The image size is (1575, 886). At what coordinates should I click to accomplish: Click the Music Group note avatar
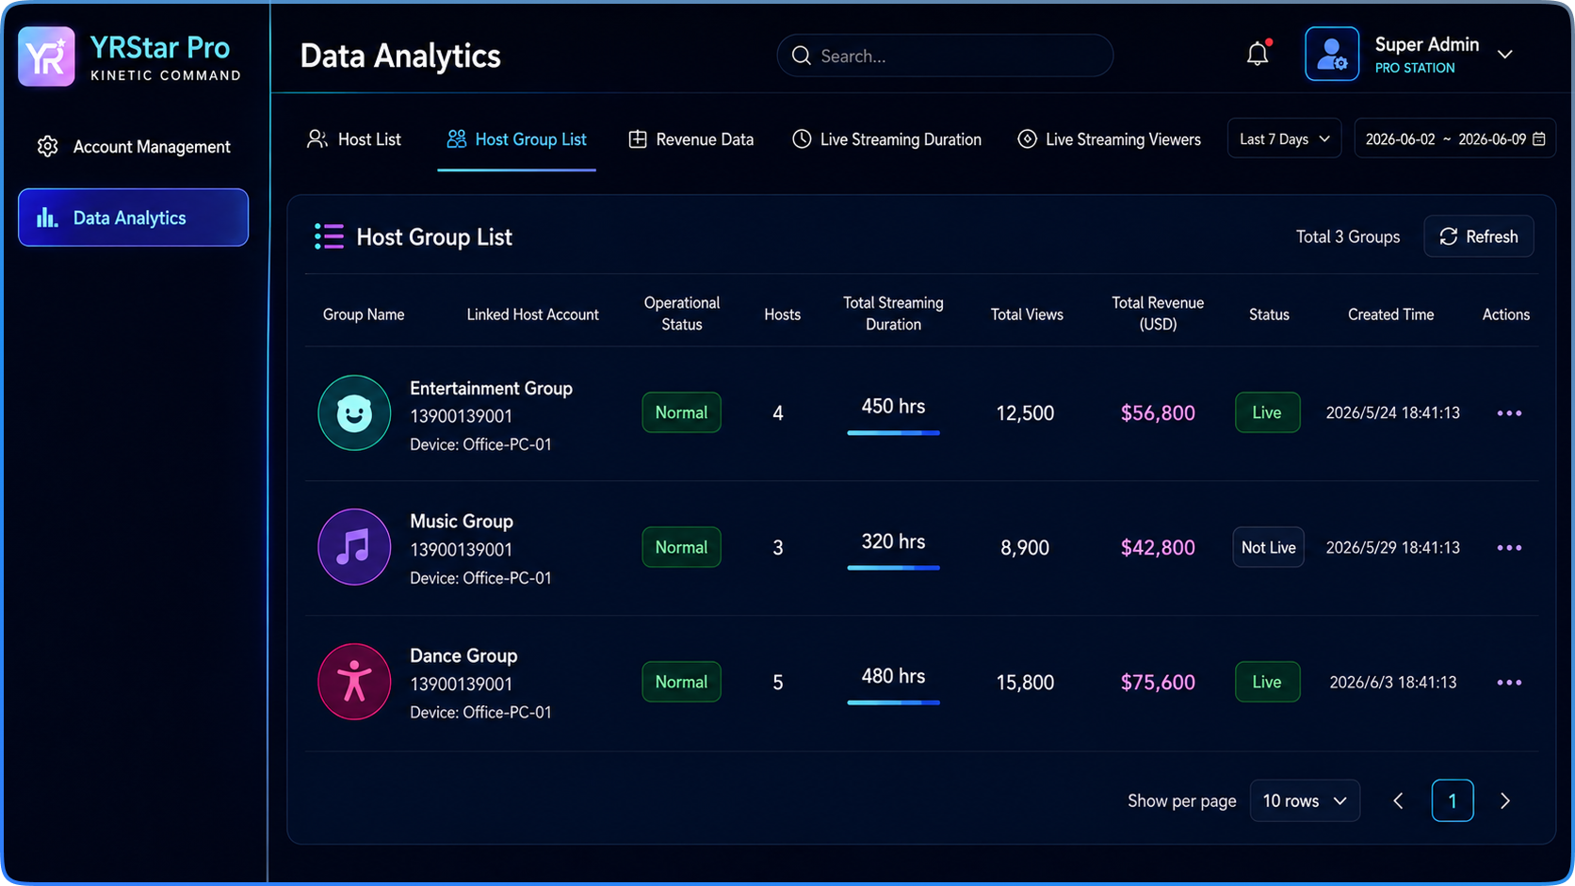[x=354, y=547]
